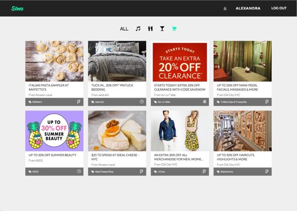Click 'From Gilt City NYC' under J.Crew deal
The image size is (297, 211).
(166, 164)
